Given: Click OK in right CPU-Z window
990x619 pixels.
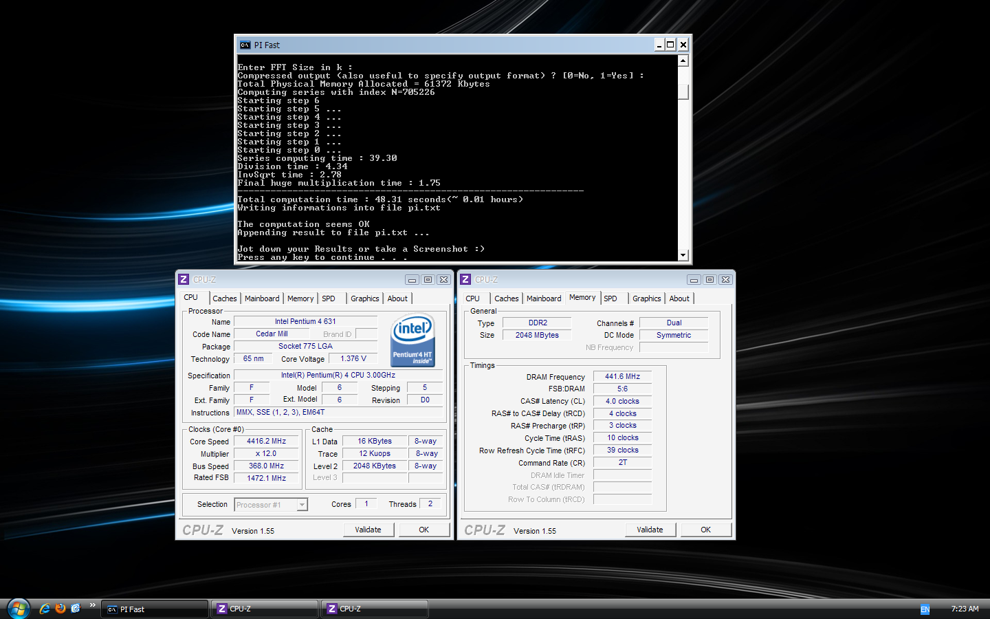Looking at the screenshot, I should click(x=706, y=530).
